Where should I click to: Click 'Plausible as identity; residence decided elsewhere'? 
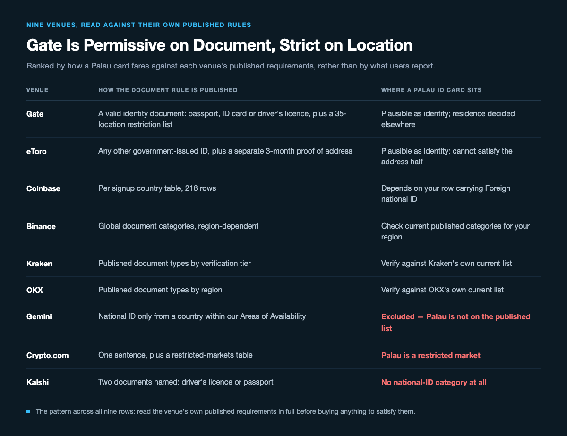coord(448,119)
